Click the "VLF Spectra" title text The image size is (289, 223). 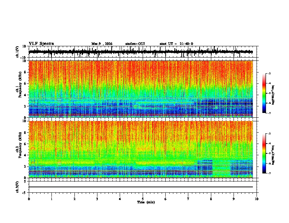[41, 43]
